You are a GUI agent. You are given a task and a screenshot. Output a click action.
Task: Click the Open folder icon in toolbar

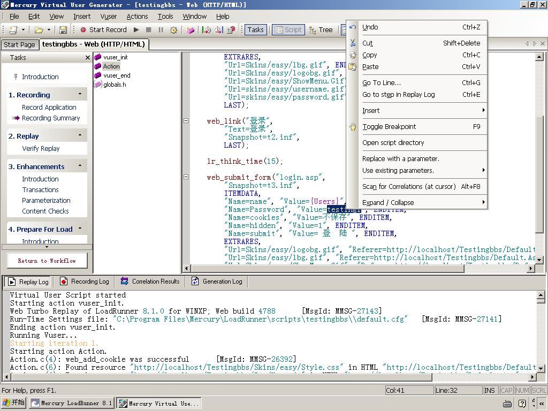pyautogui.click(x=39, y=30)
